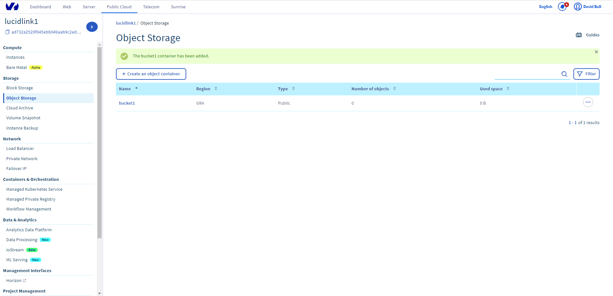Click the project ID ad732a2520f045... text
This screenshot has height=296, width=613.
[46, 32]
